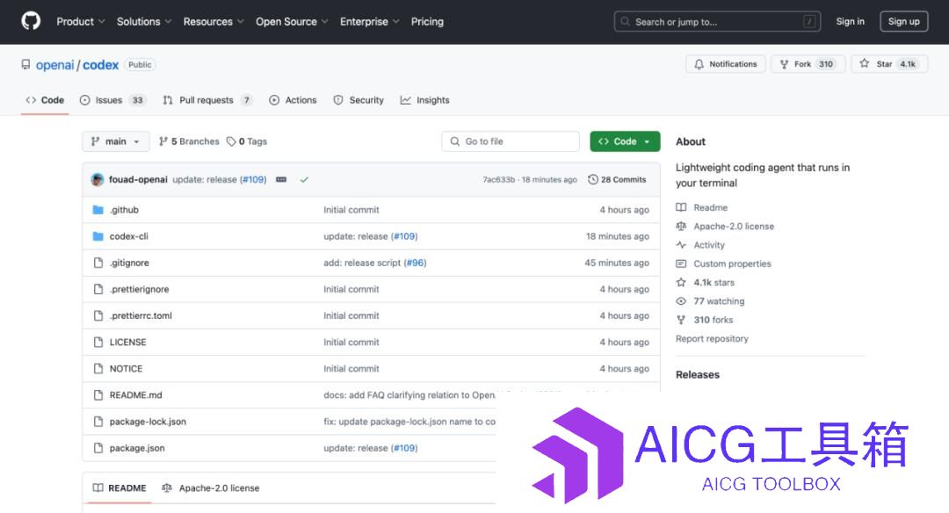Switch to the Actions tab
Viewport: 949px width, 513px height.
point(293,100)
